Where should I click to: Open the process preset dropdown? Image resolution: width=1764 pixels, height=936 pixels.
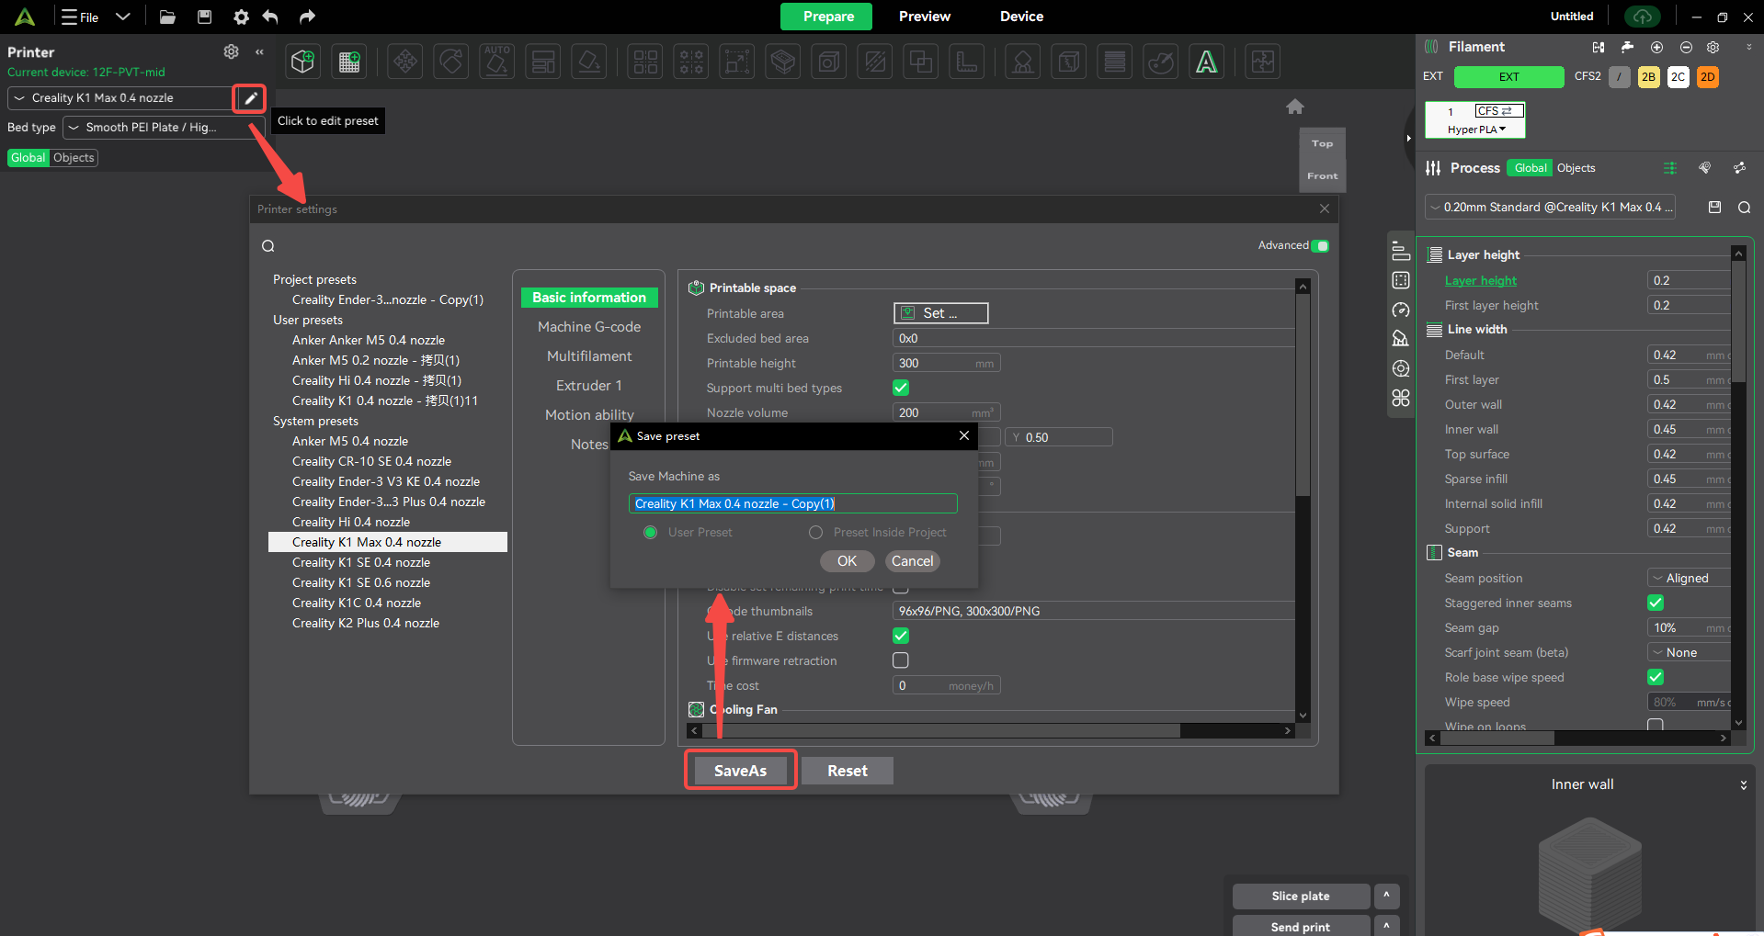point(1550,208)
